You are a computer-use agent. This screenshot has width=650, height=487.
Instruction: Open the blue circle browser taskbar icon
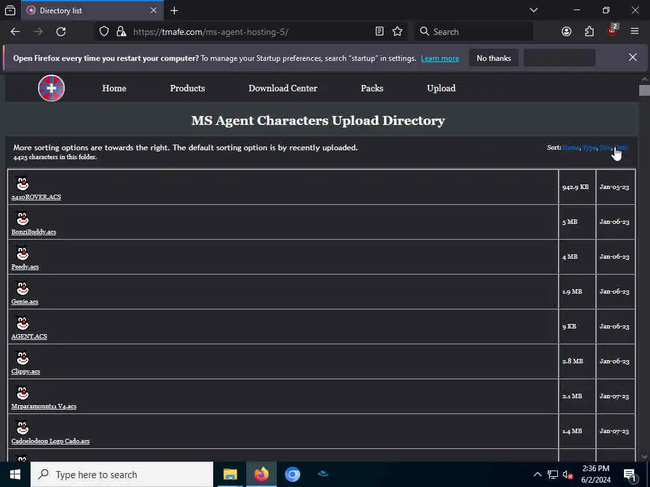coord(292,474)
